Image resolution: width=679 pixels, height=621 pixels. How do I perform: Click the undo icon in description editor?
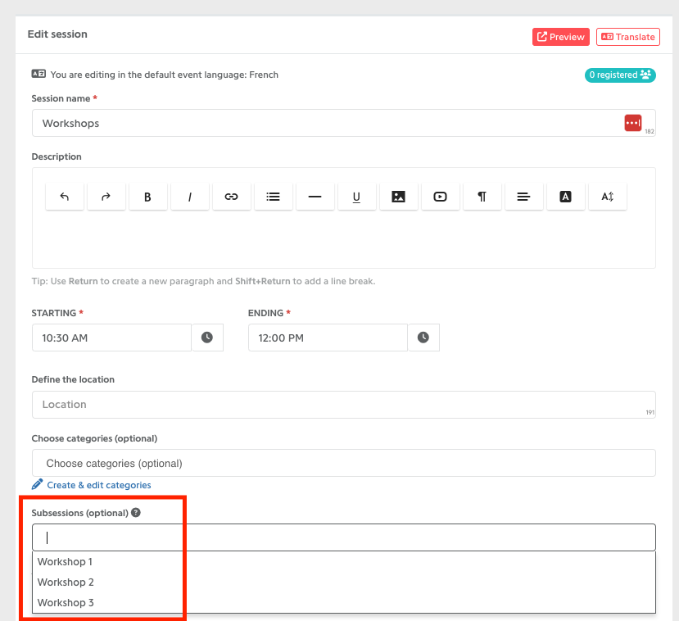pyautogui.click(x=65, y=197)
